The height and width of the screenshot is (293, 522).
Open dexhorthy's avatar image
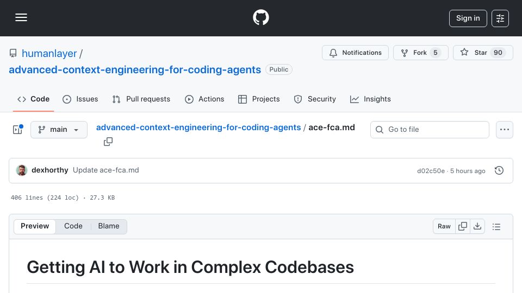[x=22, y=170]
